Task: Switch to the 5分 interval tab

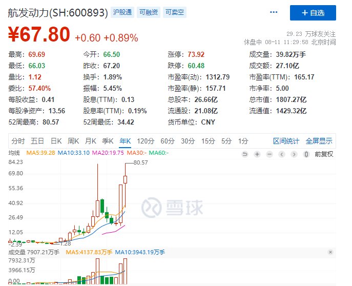Action: [x=226, y=141]
